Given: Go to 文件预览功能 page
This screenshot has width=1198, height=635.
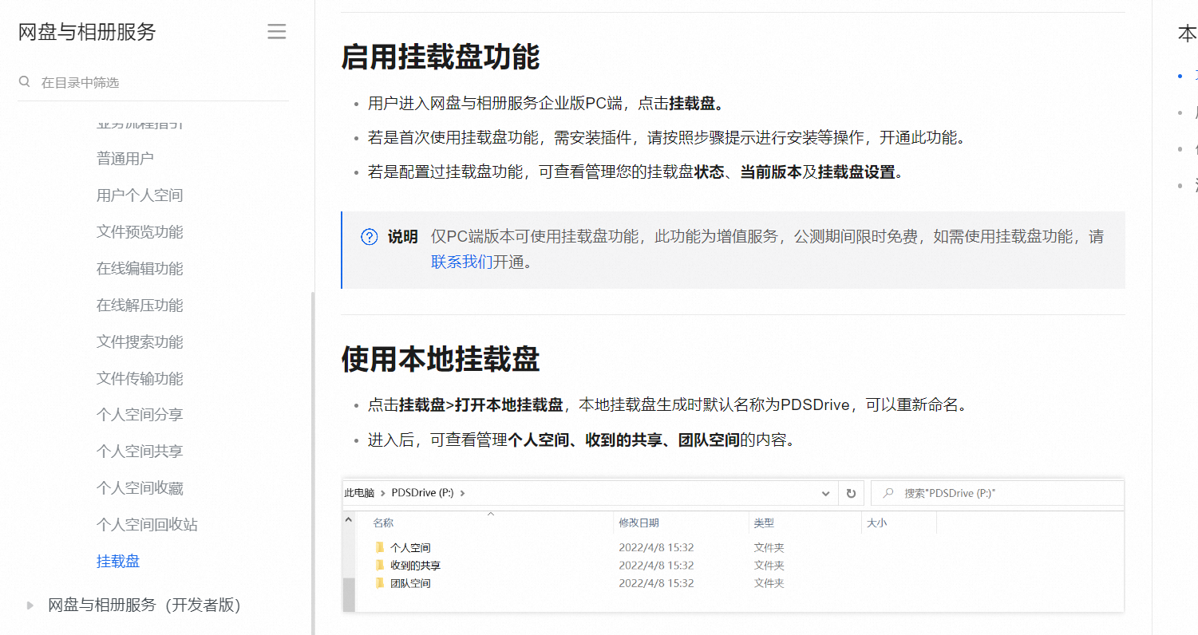Looking at the screenshot, I should [140, 232].
